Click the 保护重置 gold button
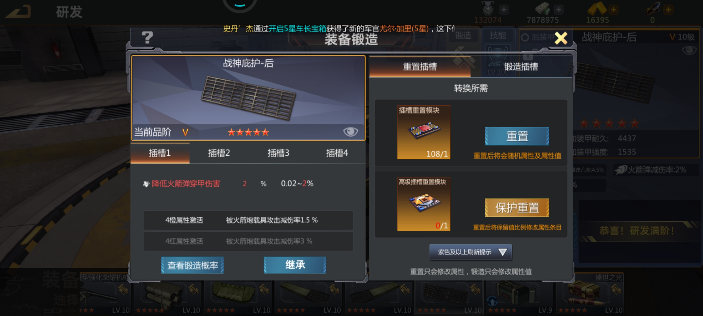The width and height of the screenshot is (703, 316). tap(517, 208)
